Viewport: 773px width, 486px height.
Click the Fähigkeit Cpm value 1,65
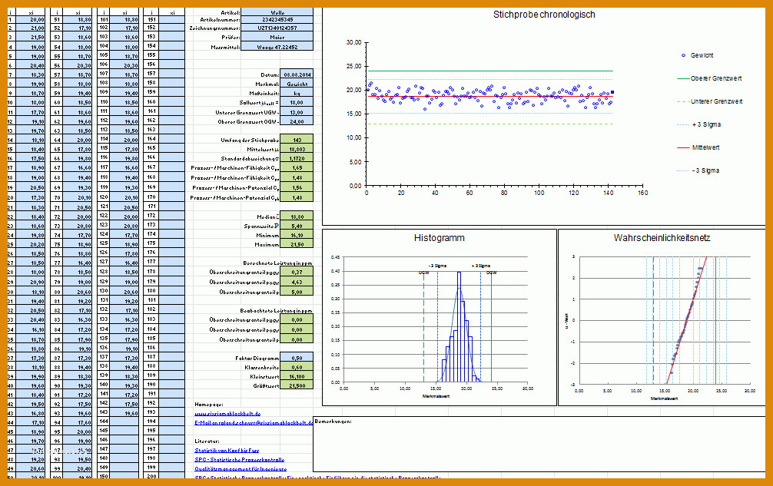pos(297,168)
